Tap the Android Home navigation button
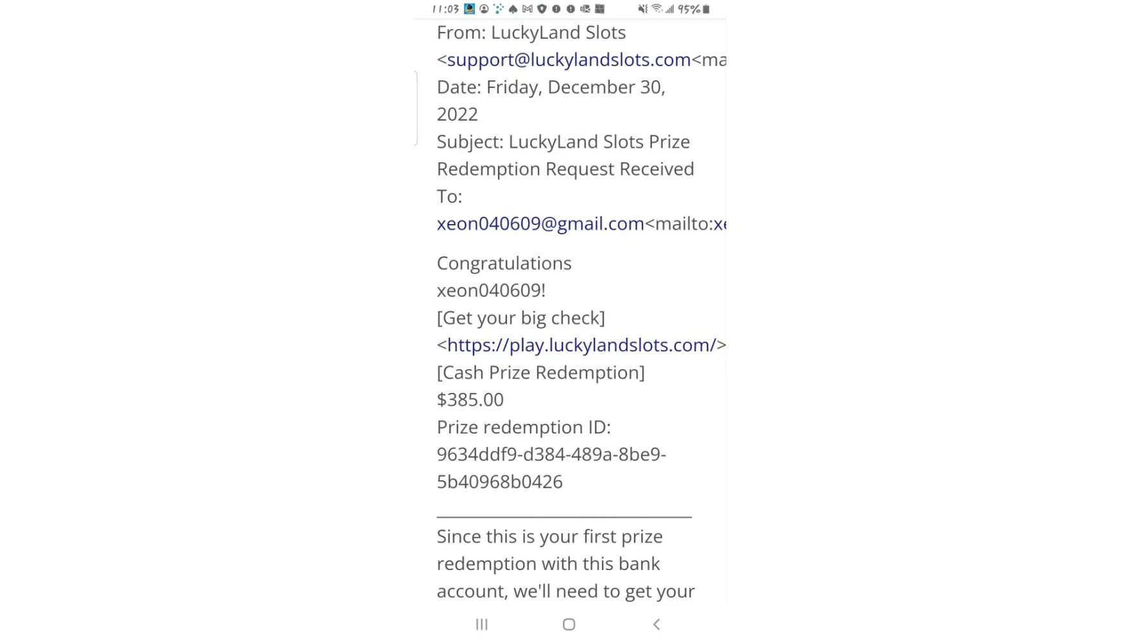 pos(569,624)
